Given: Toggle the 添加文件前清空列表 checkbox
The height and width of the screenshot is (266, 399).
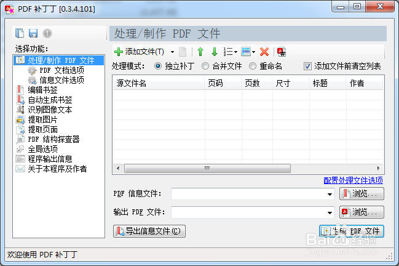Looking at the screenshot, I should (307, 66).
